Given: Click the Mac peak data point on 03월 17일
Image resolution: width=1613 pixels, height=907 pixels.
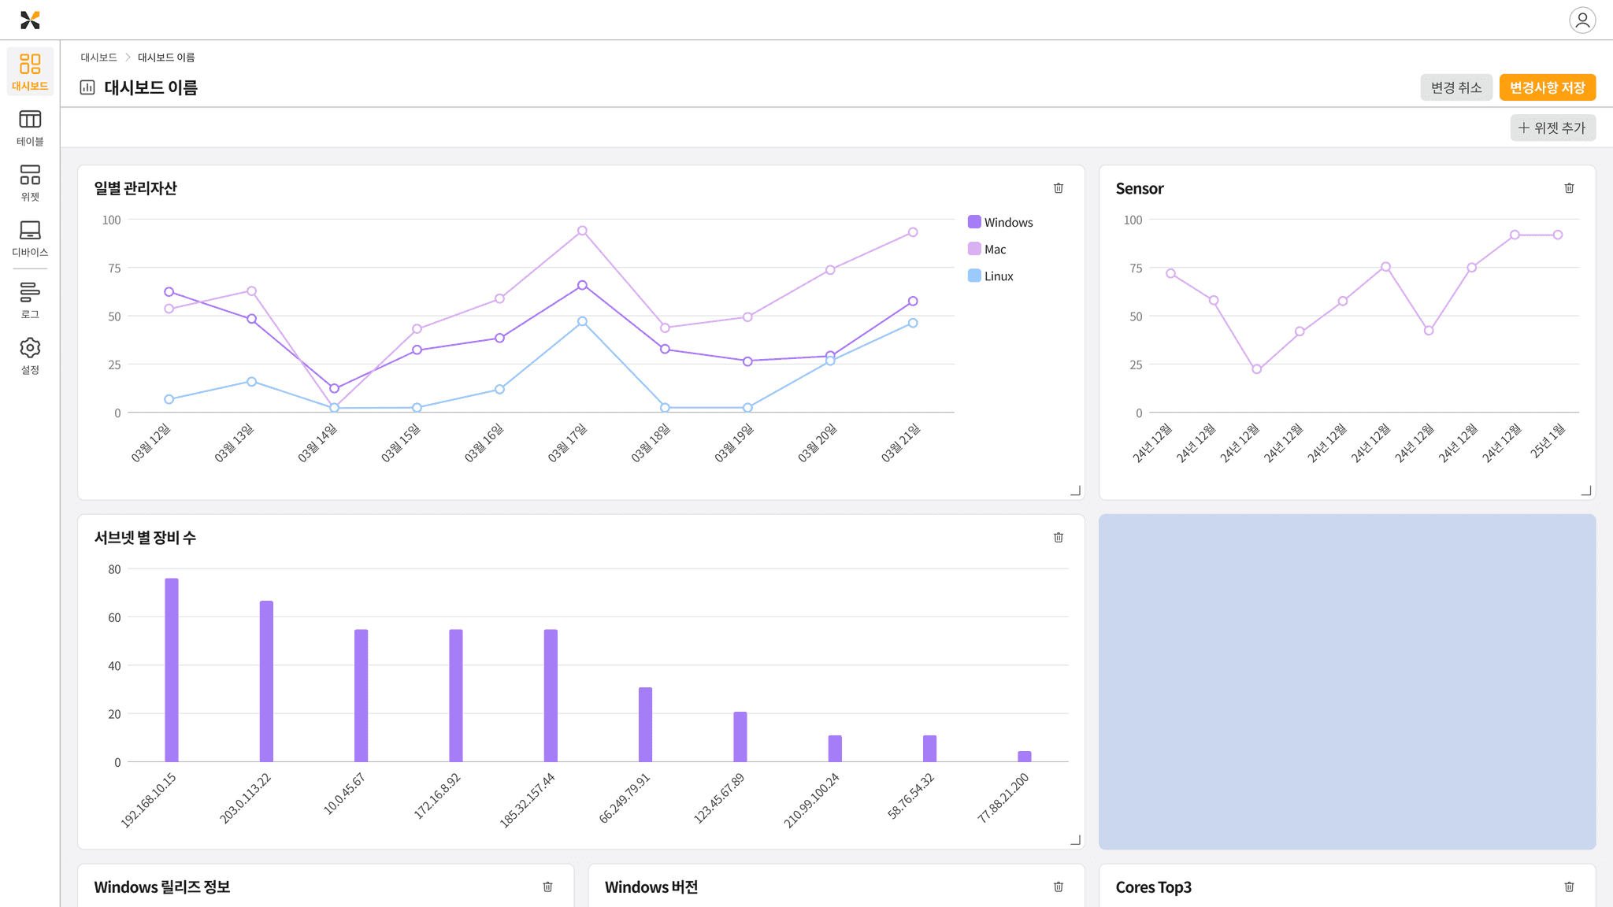Looking at the screenshot, I should tap(582, 231).
